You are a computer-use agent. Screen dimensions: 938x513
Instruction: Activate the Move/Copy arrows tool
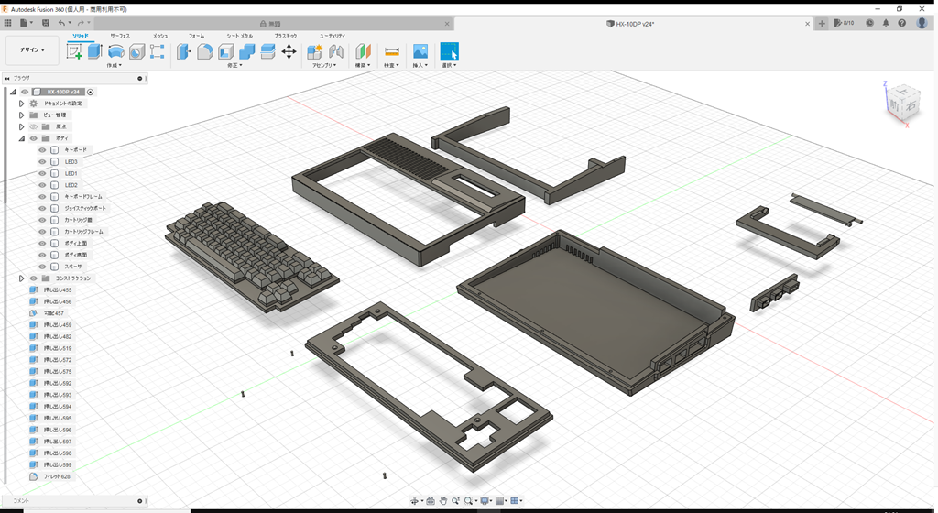pyautogui.click(x=289, y=51)
